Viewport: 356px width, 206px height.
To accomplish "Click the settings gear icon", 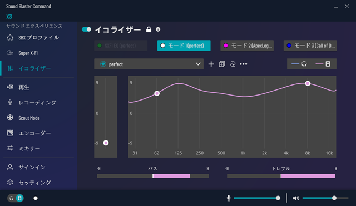I will pos(10,183).
